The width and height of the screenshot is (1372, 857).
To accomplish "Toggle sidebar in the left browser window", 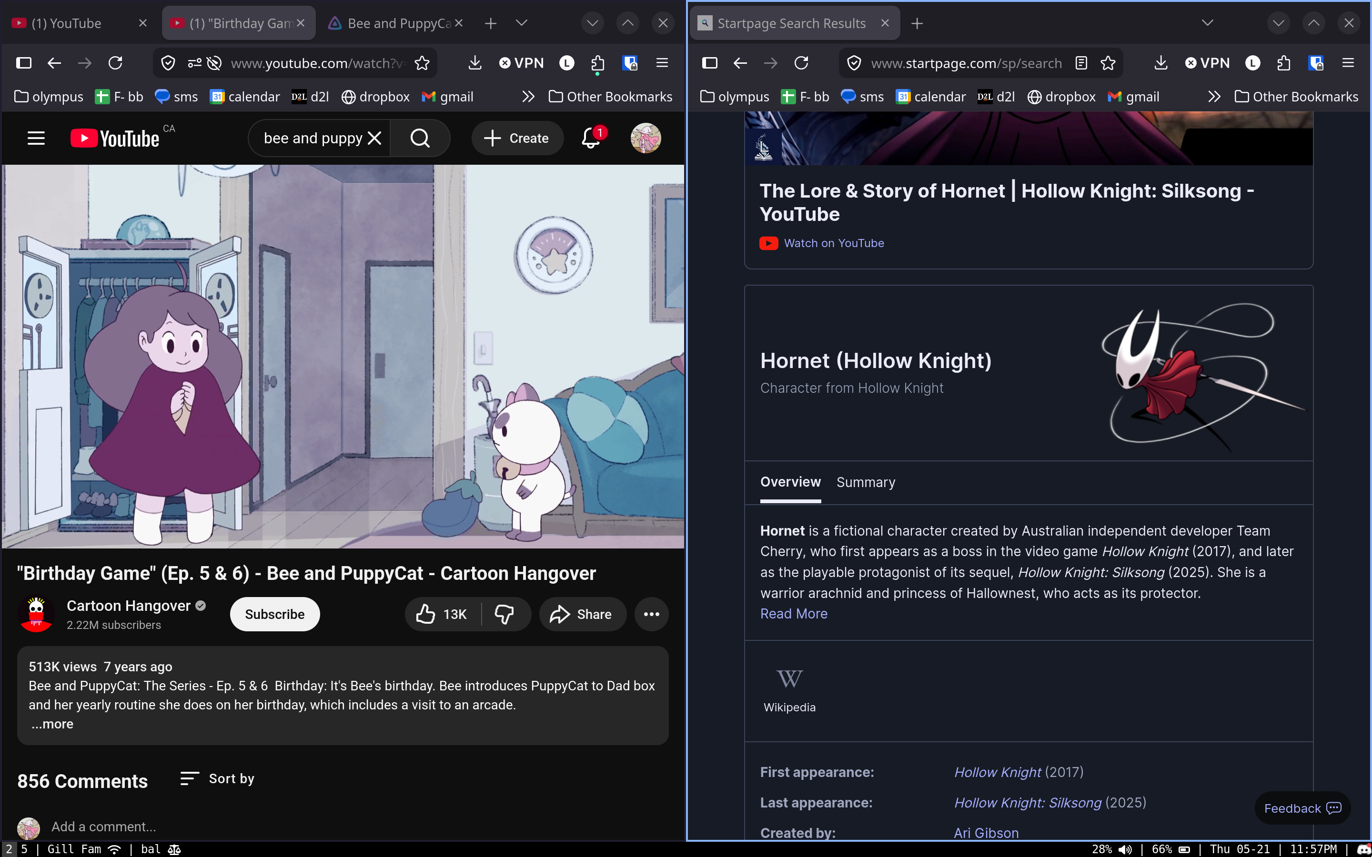I will 24,63.
